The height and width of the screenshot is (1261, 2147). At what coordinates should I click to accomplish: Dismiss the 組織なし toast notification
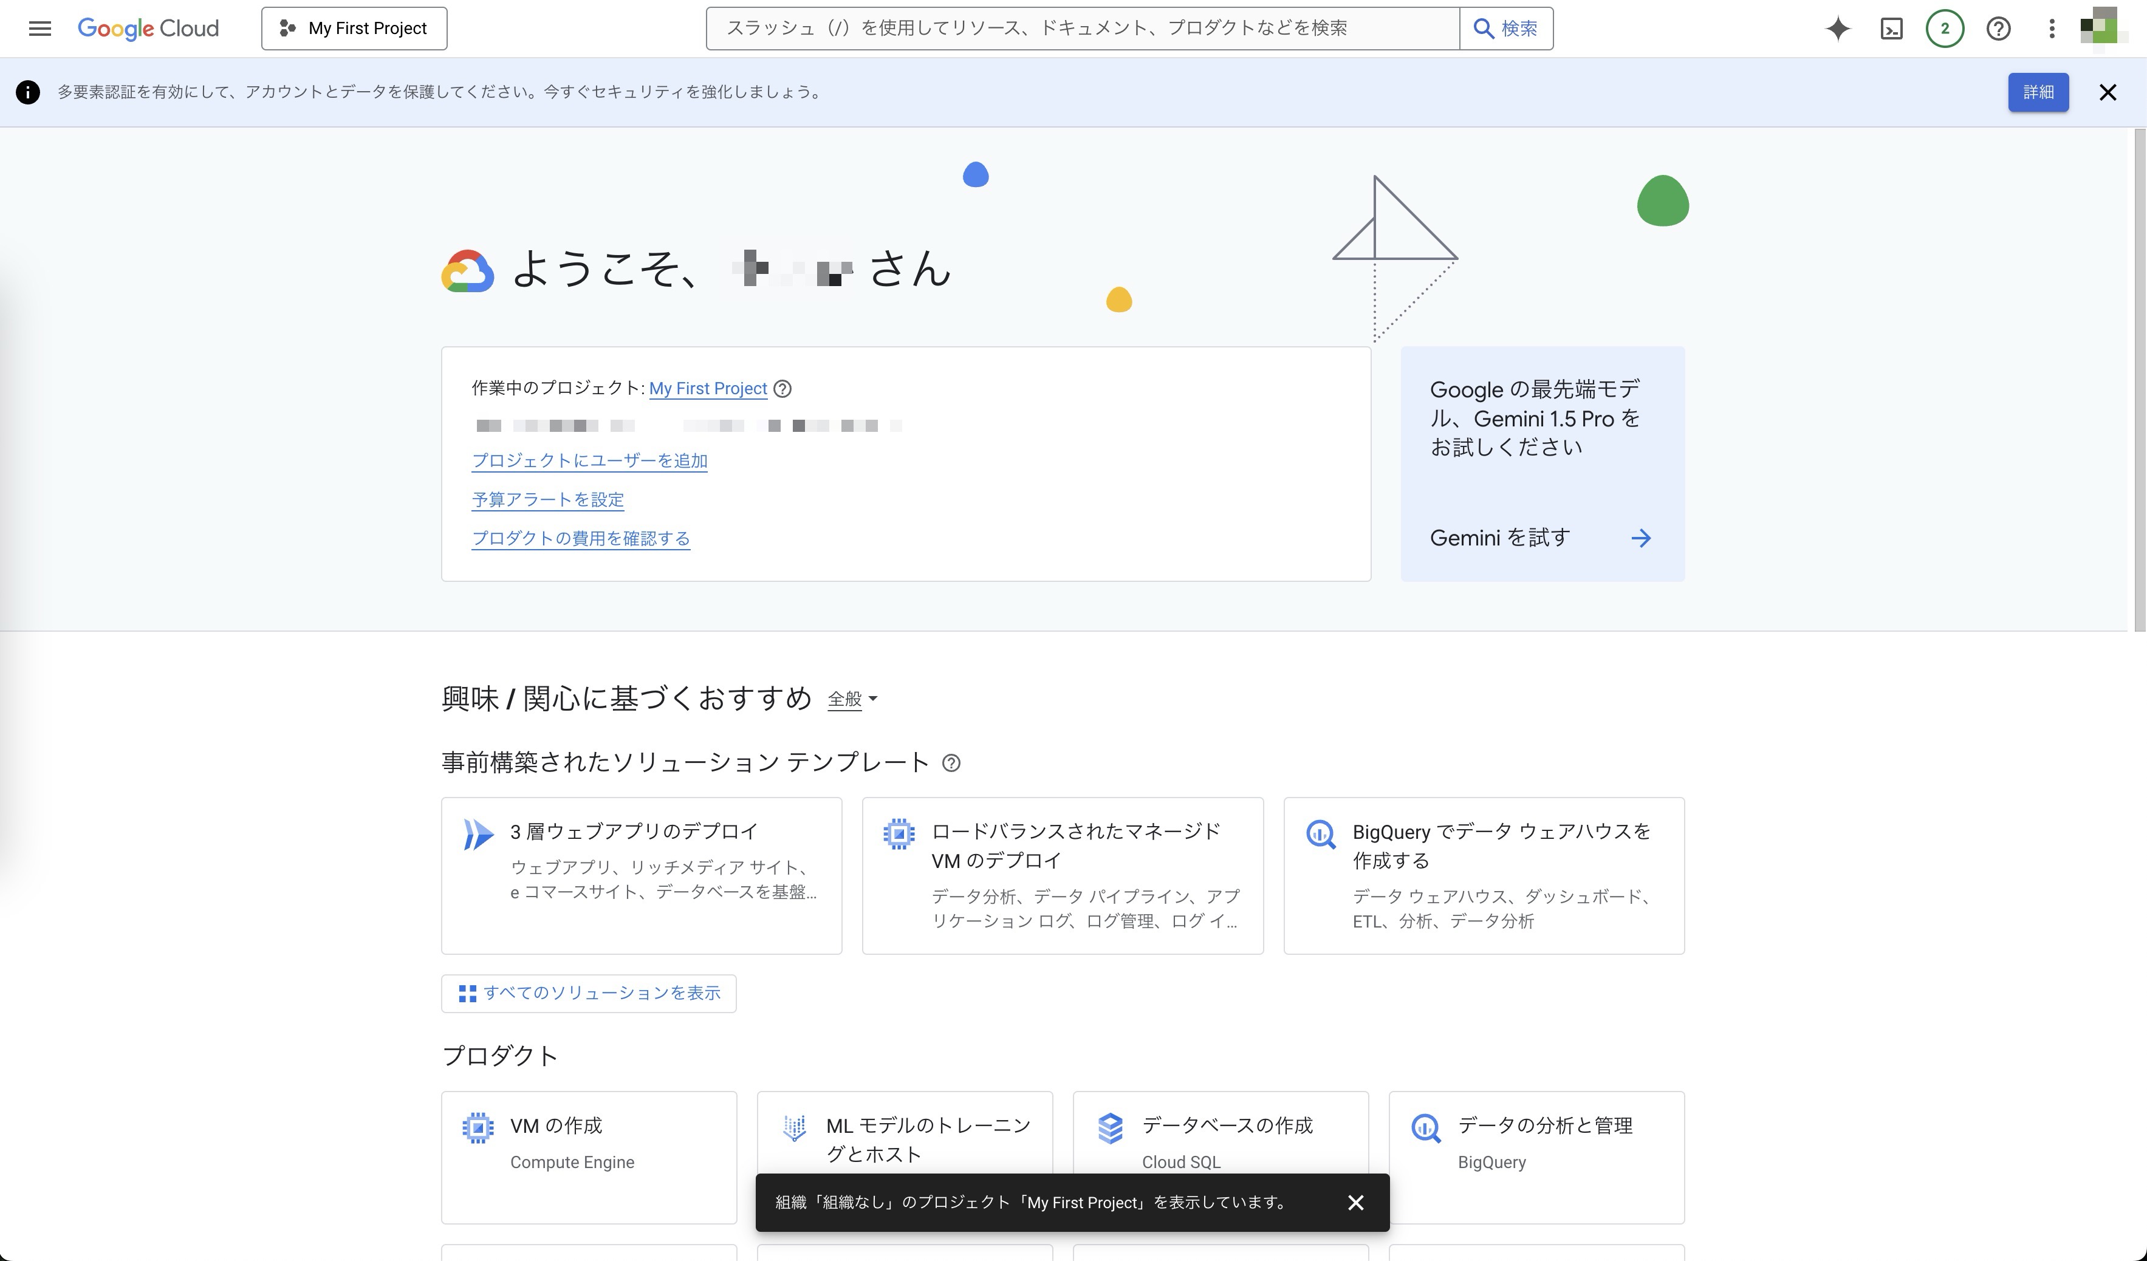pos(1357,1203)
